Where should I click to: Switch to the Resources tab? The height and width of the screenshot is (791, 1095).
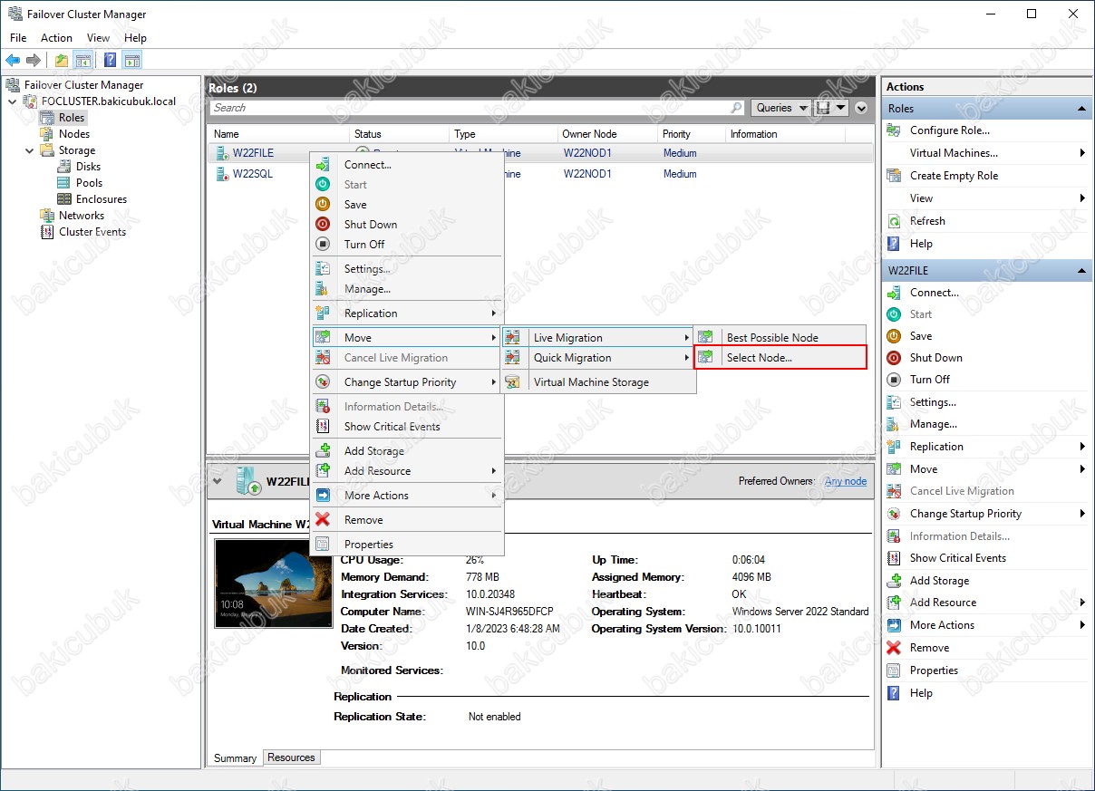tap(291, 757)
